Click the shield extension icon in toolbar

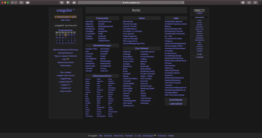[68, 3]
